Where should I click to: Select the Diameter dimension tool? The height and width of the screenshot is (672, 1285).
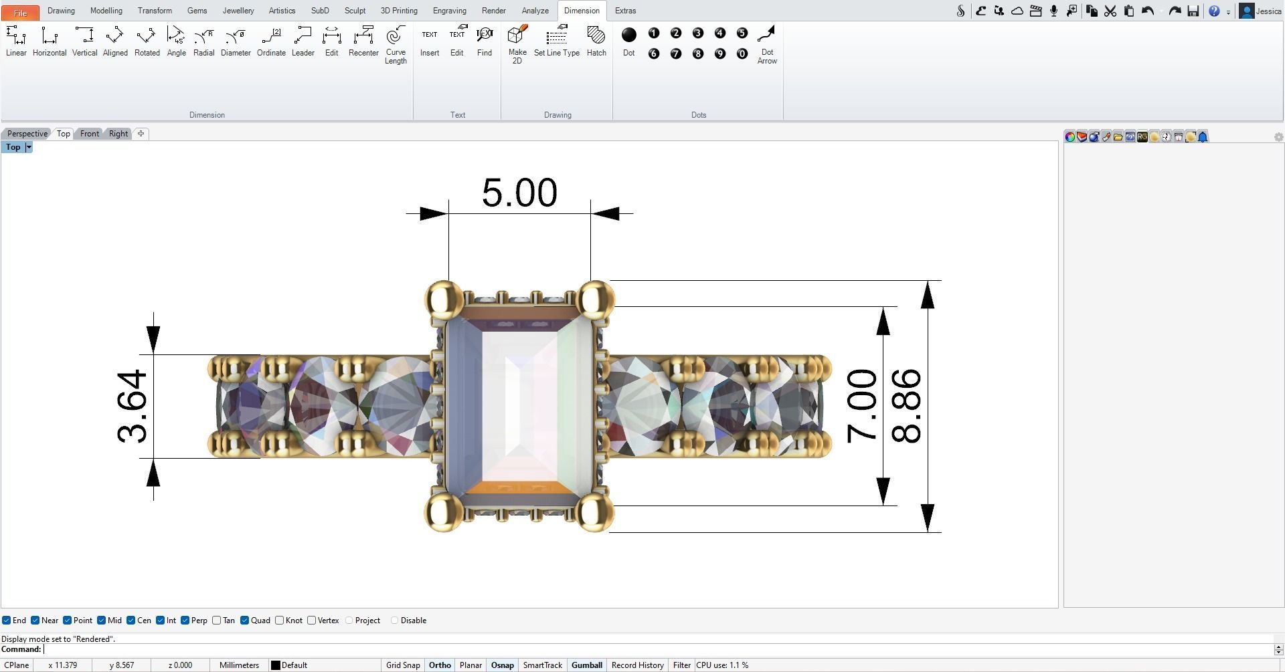(x=236, y=41)
